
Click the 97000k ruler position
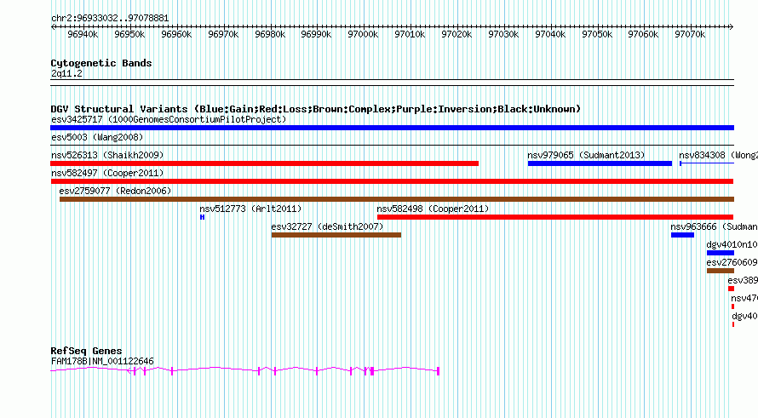point(363,34)
